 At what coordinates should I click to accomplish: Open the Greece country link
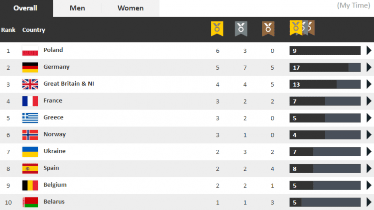click(53, 117)
